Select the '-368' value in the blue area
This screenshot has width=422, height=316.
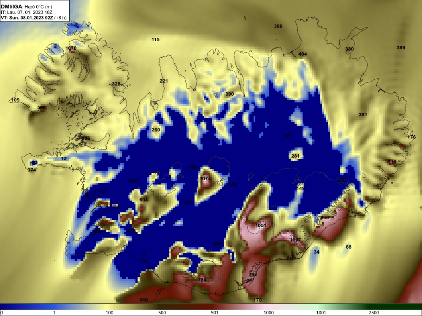[x=192, y=167]
